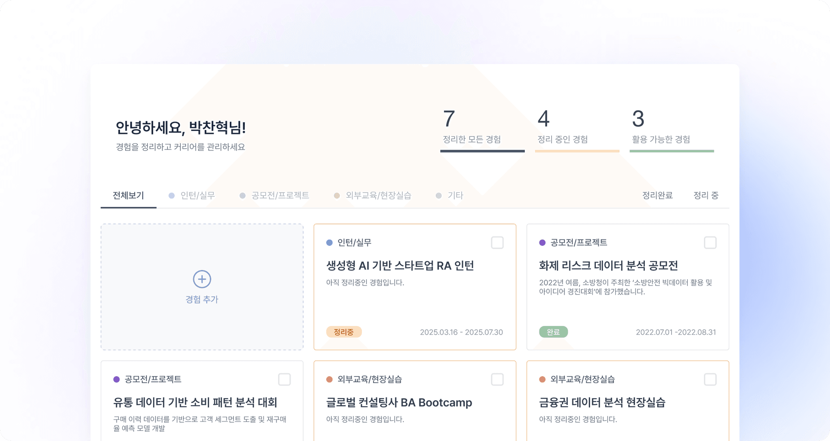This screenshot has width=830, height=441.
Task: Switch to the 전체보기 tab
Action: coord(128,196)
